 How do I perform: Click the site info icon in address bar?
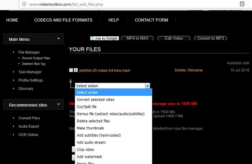24,4
